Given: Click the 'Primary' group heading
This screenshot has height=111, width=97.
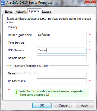Looking at the screenshot, I should click(x=13, y=27).
